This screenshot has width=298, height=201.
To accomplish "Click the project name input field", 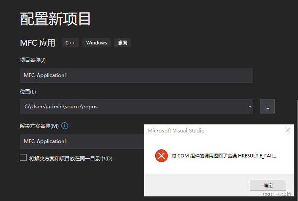I will (137, 75).
